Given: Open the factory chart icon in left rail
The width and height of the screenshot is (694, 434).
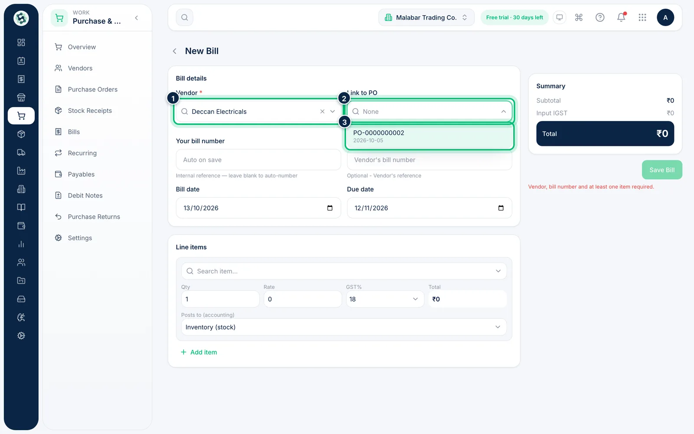Looking at the screenshot, I should point(21,171).
